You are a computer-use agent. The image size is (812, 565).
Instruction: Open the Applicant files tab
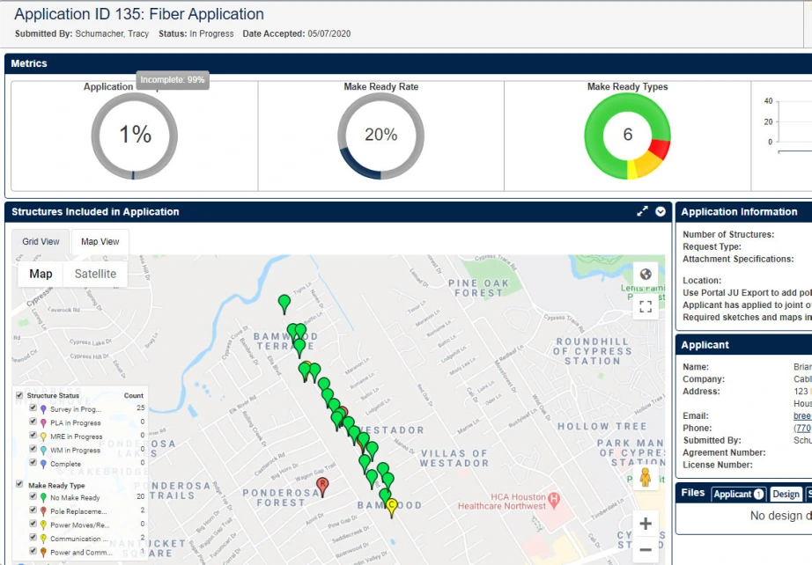(739, 494)
